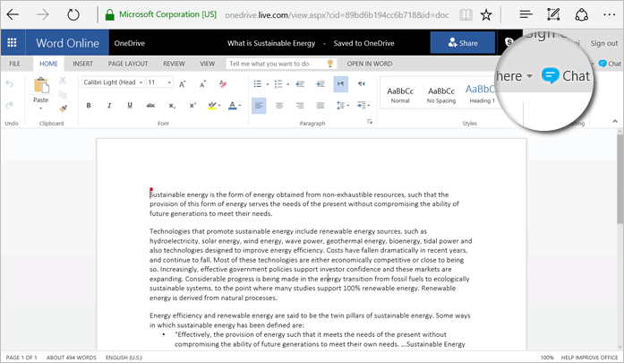Click the Tell me what you want search box
Image resolution: width=624 pixels, height=363 pixels.
click(x=274, y=64)
